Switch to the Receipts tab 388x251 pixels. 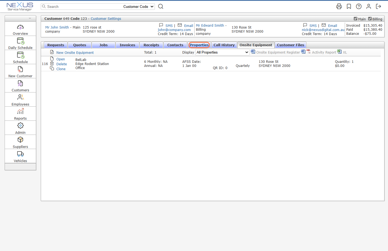click(x=151, y=45)
